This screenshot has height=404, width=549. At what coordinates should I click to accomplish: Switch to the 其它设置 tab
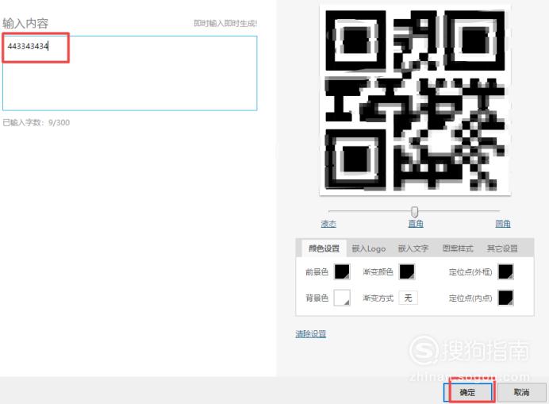pyautogui.click(x=502, y=248)
